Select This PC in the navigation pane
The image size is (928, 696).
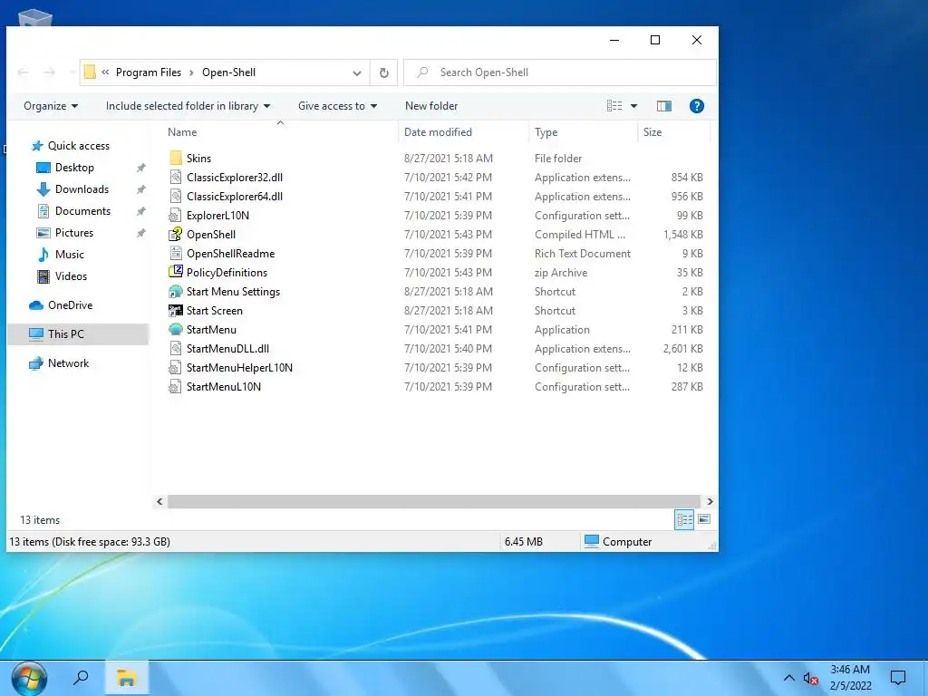(78, 334)
